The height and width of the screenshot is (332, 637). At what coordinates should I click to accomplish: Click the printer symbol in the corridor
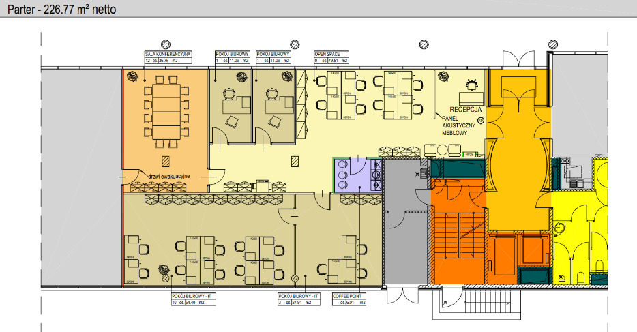point(262,185)
